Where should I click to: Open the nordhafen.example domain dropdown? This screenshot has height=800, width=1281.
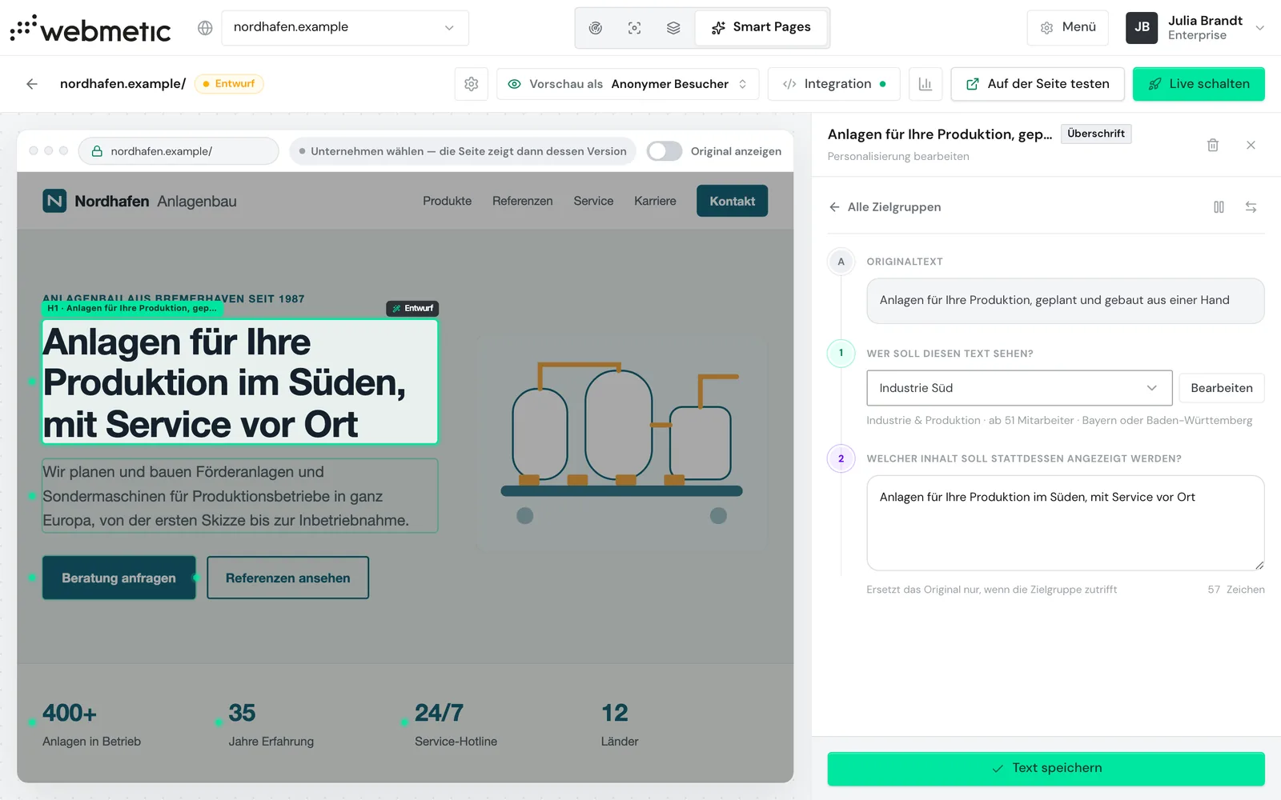click(345, 27)
